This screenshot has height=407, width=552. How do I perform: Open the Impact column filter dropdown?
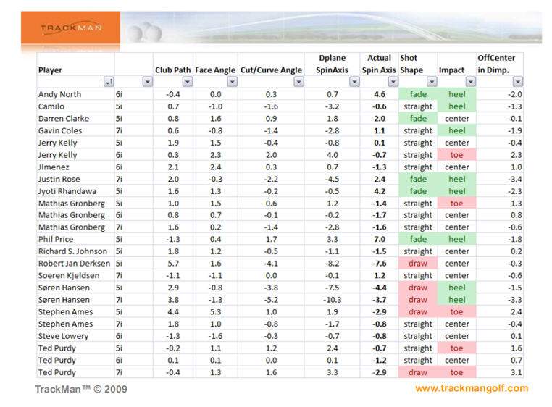tap(469, 82)
